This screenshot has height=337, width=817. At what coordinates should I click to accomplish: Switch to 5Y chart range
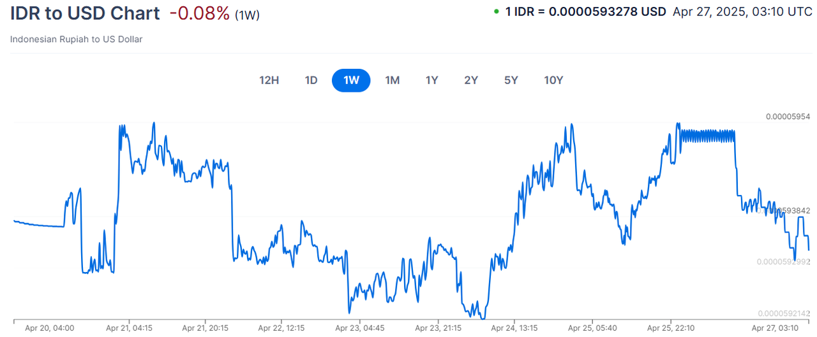[511, 80]
